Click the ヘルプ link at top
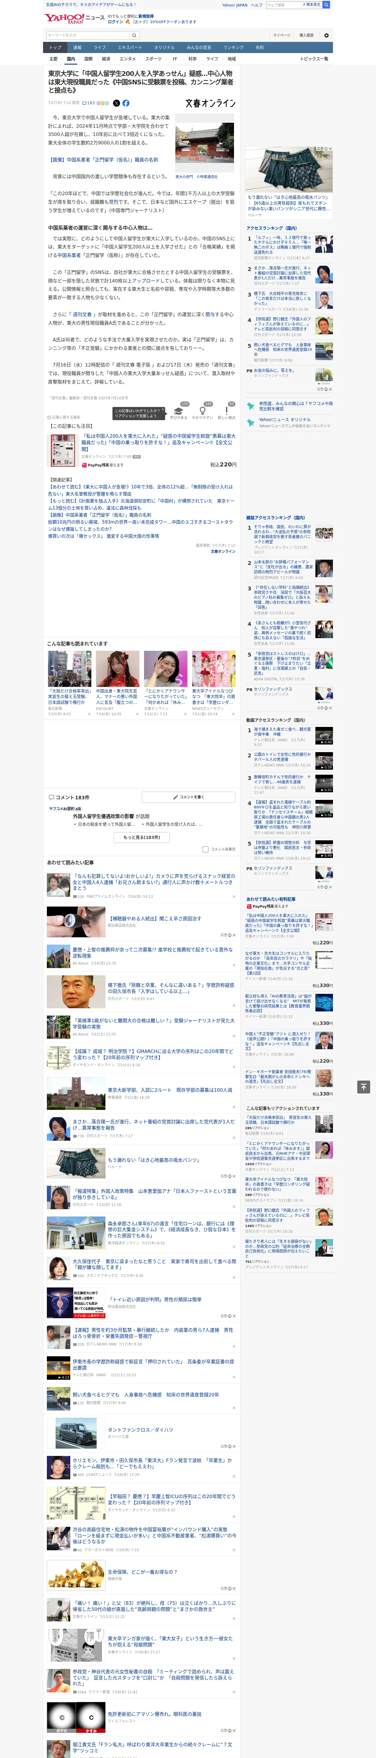Image resolution: width=376 pixels, height=1758 pixels. pos(256,5)
